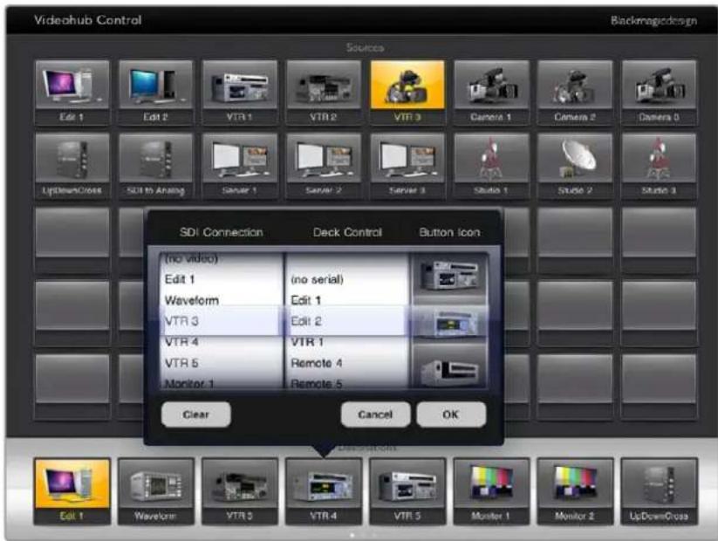This screenshot has width=718, height=541.
Task: Select the VTR 3 destination button
Action: 240,491
